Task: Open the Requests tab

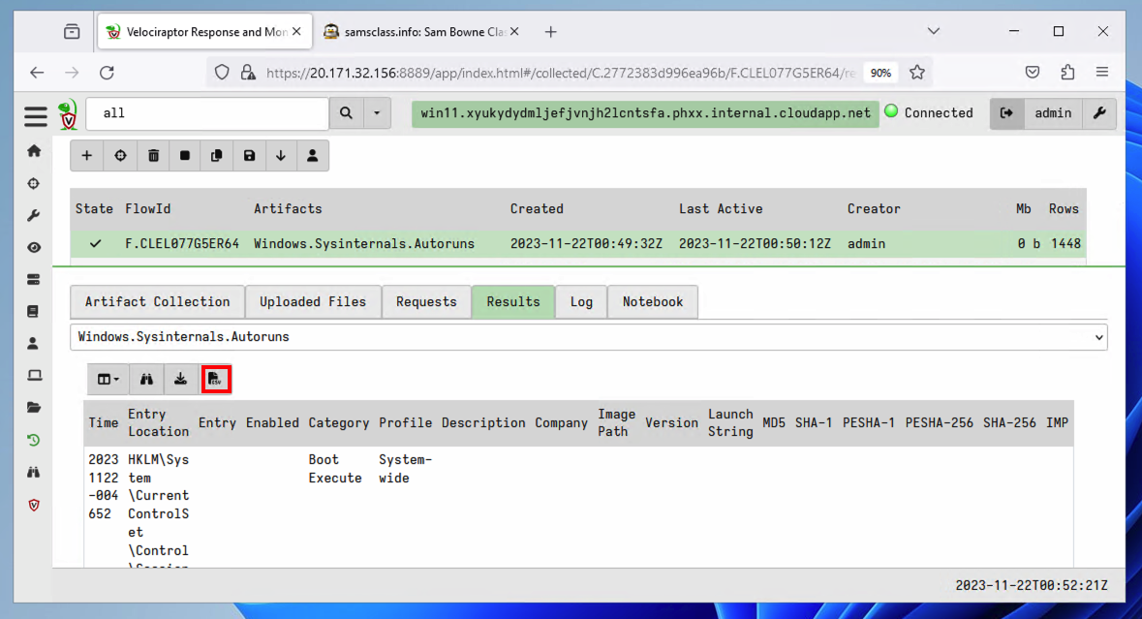Action: click(427, 301)
